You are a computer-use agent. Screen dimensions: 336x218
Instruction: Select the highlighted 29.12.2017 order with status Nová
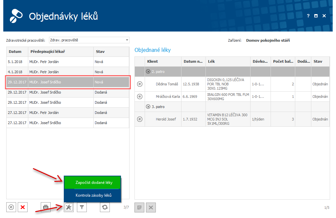click(x=68, y=82)
